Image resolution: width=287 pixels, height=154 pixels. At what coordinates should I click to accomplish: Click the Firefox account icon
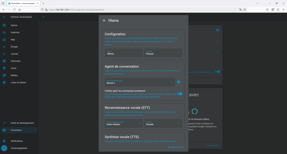tap(273, 10)
